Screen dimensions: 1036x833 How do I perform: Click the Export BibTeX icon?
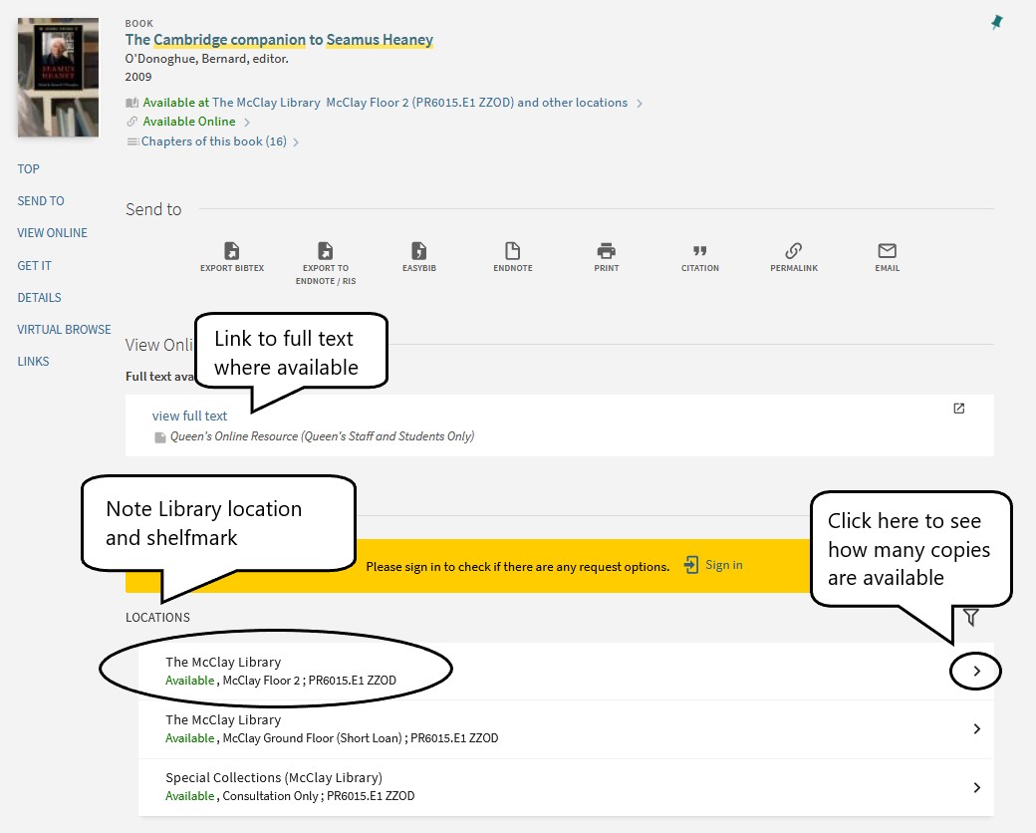[x=232, y=251]
